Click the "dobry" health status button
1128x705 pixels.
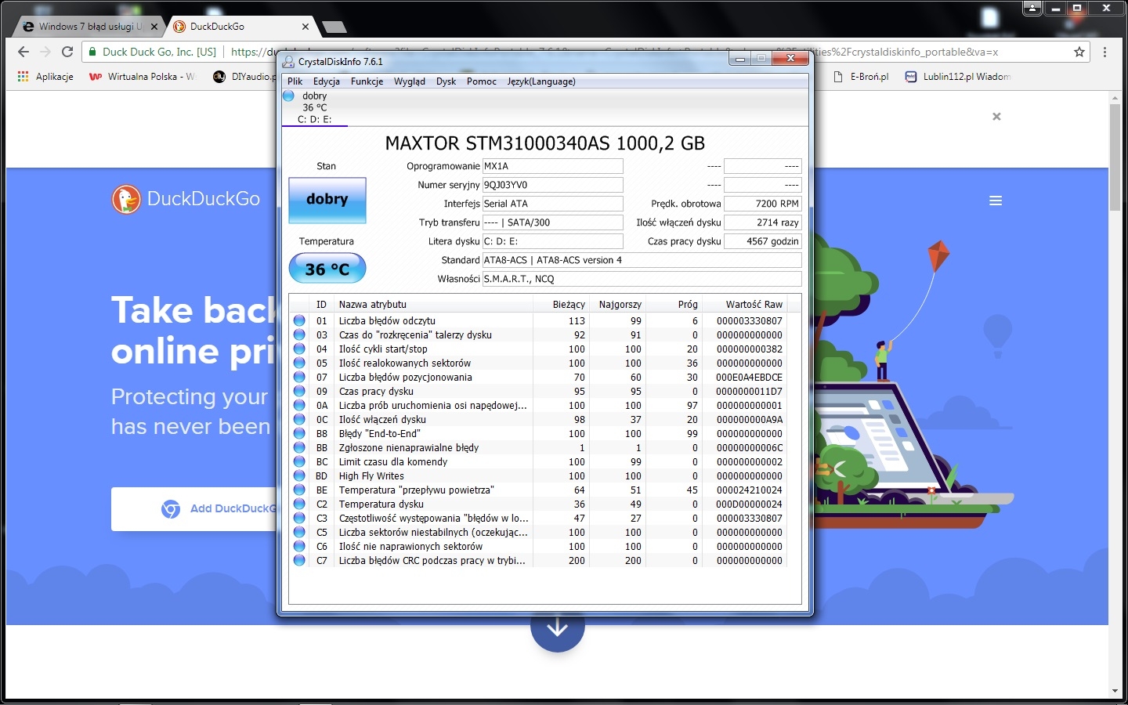(327, 201)
